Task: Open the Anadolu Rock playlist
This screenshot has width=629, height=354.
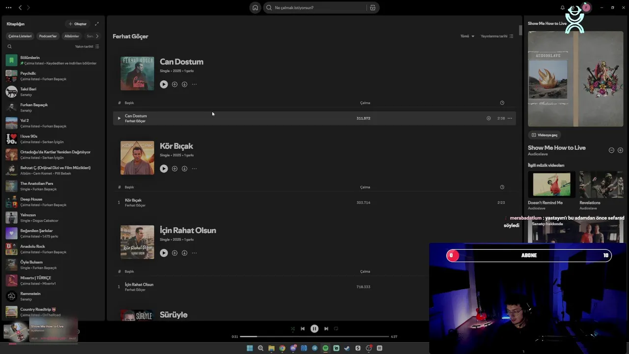Action: coord(53,249)
